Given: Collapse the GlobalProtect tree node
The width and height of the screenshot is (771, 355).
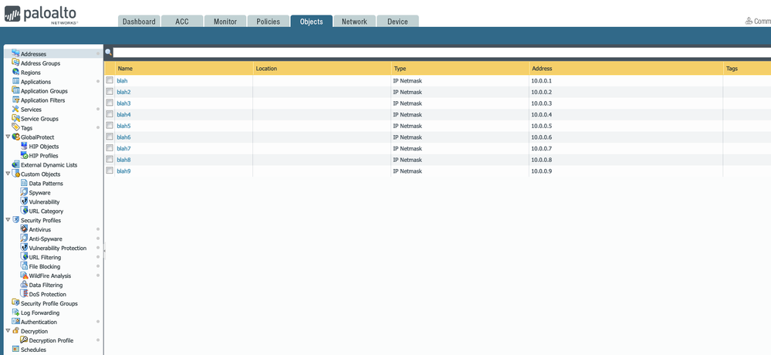Looking at the screenshot, I should pos(8,137).
